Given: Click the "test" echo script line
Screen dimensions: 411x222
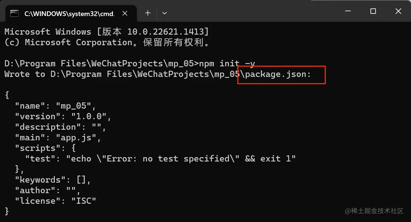Looking at the screenshot, I should [160, 159].
